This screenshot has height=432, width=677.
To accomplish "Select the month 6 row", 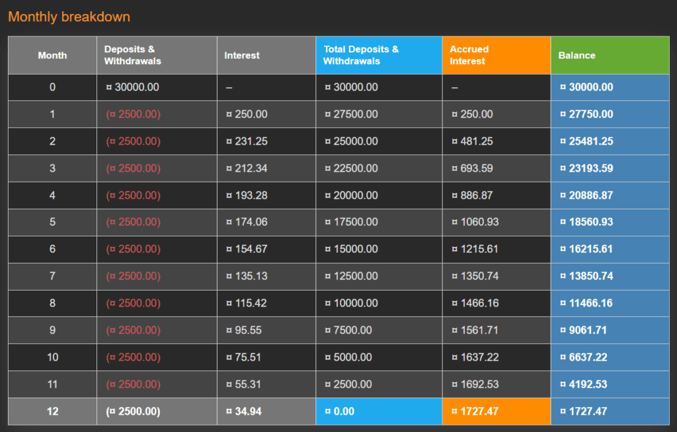I will (x=52, y=249).
